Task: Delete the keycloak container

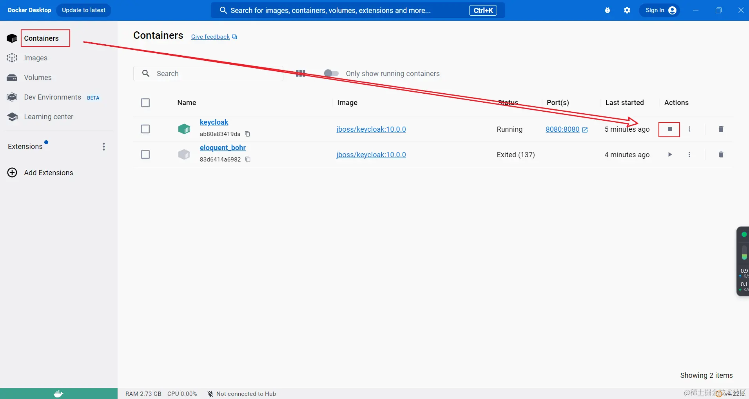Action: (721, 129)
